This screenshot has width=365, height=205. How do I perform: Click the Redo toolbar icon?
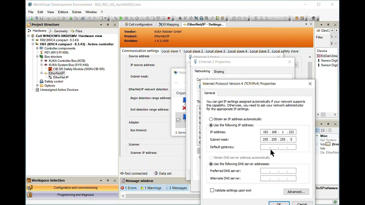95,18
